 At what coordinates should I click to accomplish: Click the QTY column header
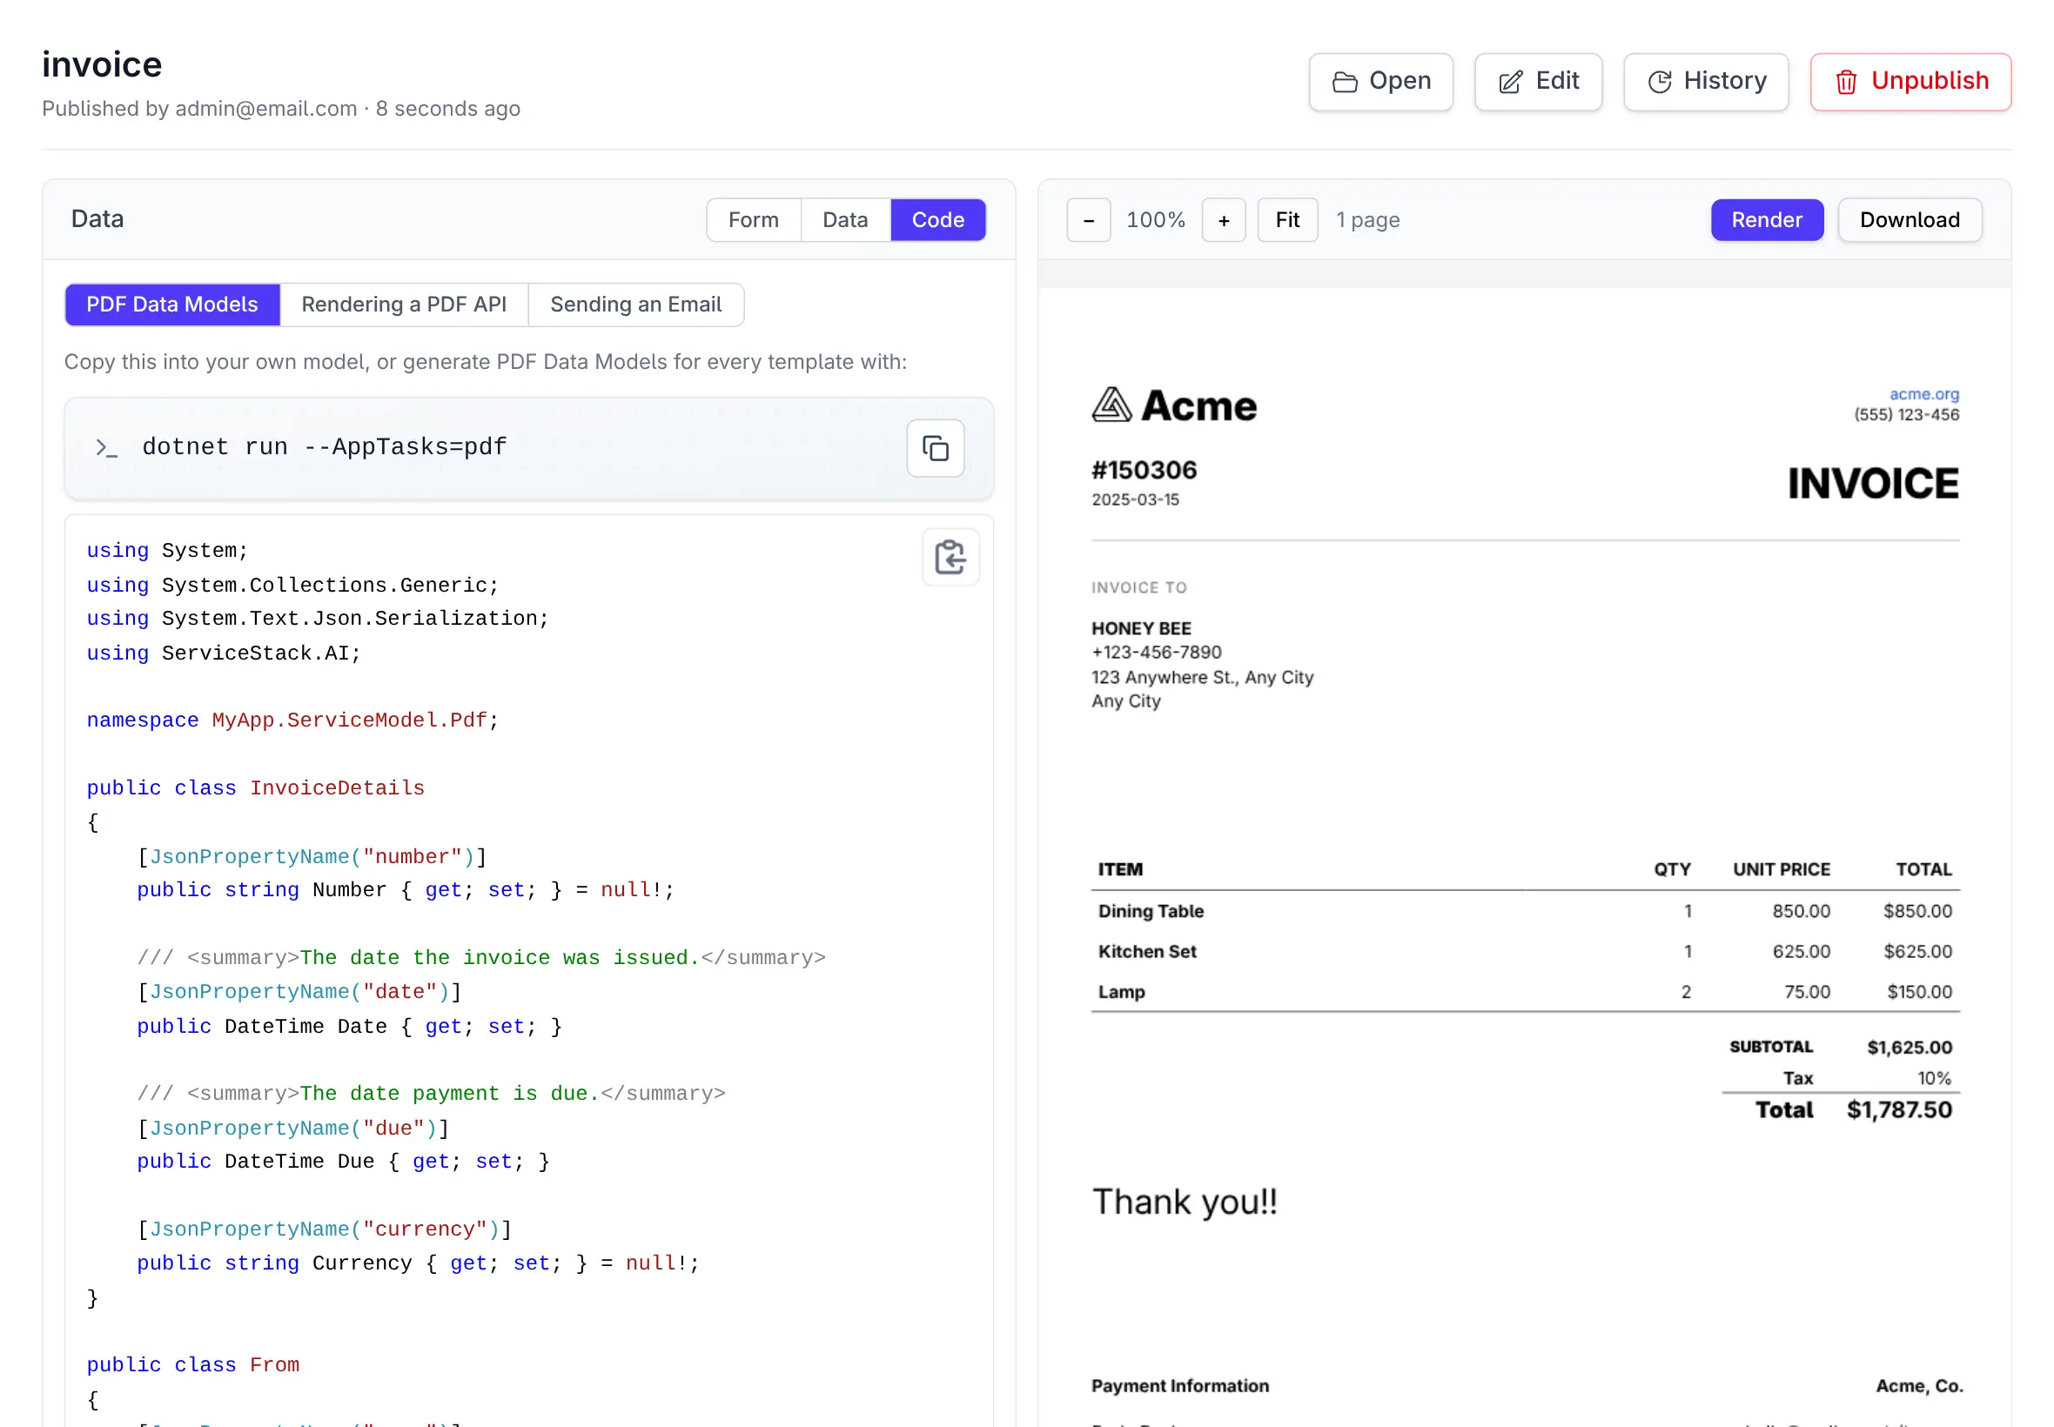point(1671,870)
